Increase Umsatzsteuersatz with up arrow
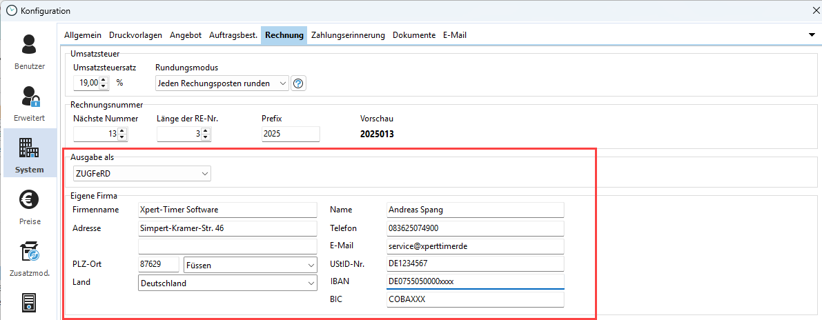This screenshot has width=822, height=320. (104, 80)
